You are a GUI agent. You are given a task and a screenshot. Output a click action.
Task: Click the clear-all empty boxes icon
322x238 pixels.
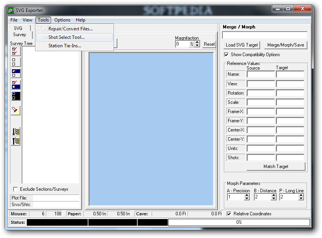coord(16,62)
